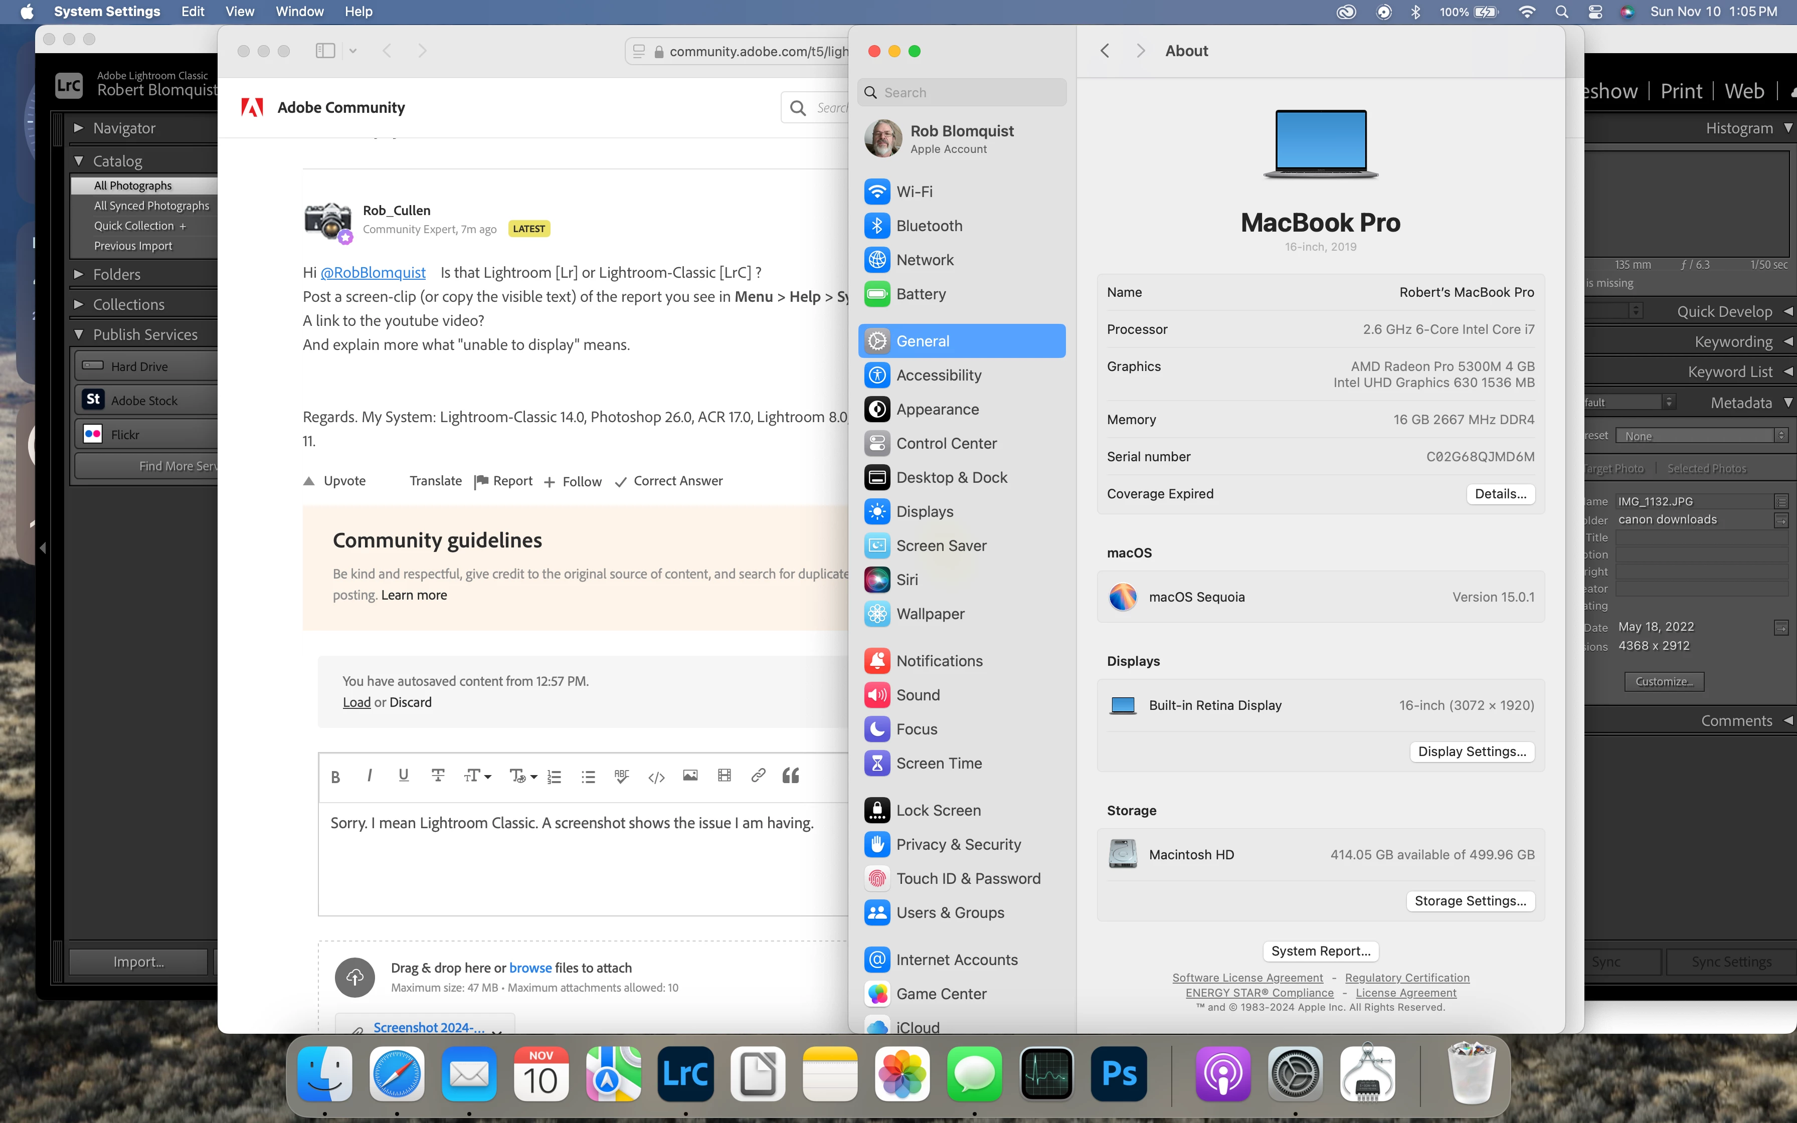Open Photoshop from the Dock

[1119, 1074]
